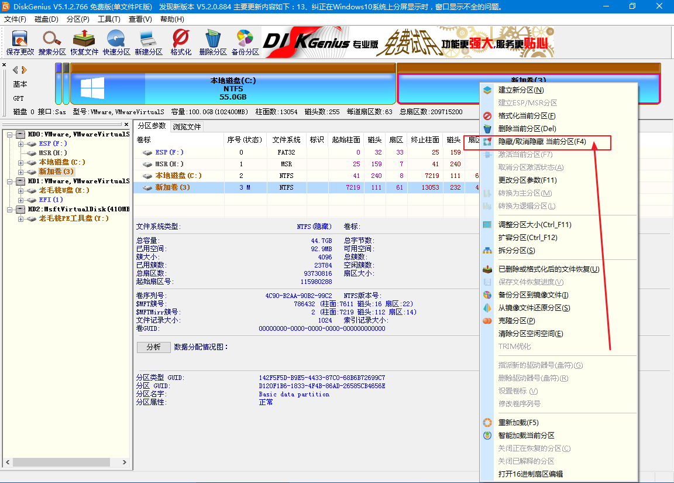
Task: Click the Quick Partition (快速分区) toolbar icon
Action: point(116,43)
